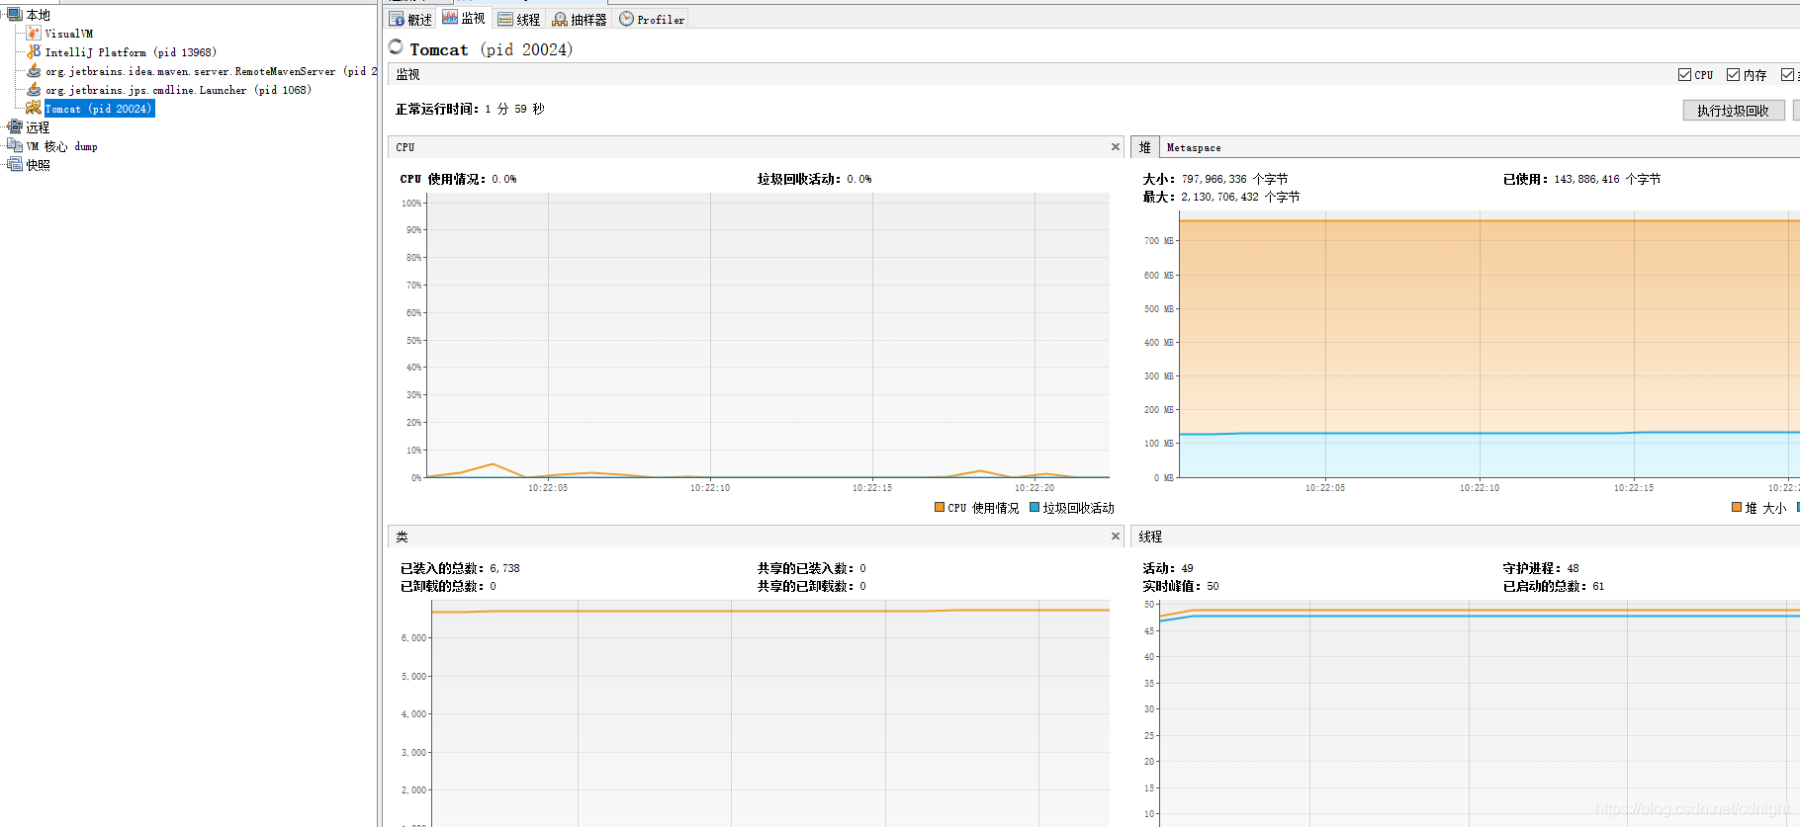Click the VisualVM application icon
The image size is (1800, 827).
[x=34, y=33]
